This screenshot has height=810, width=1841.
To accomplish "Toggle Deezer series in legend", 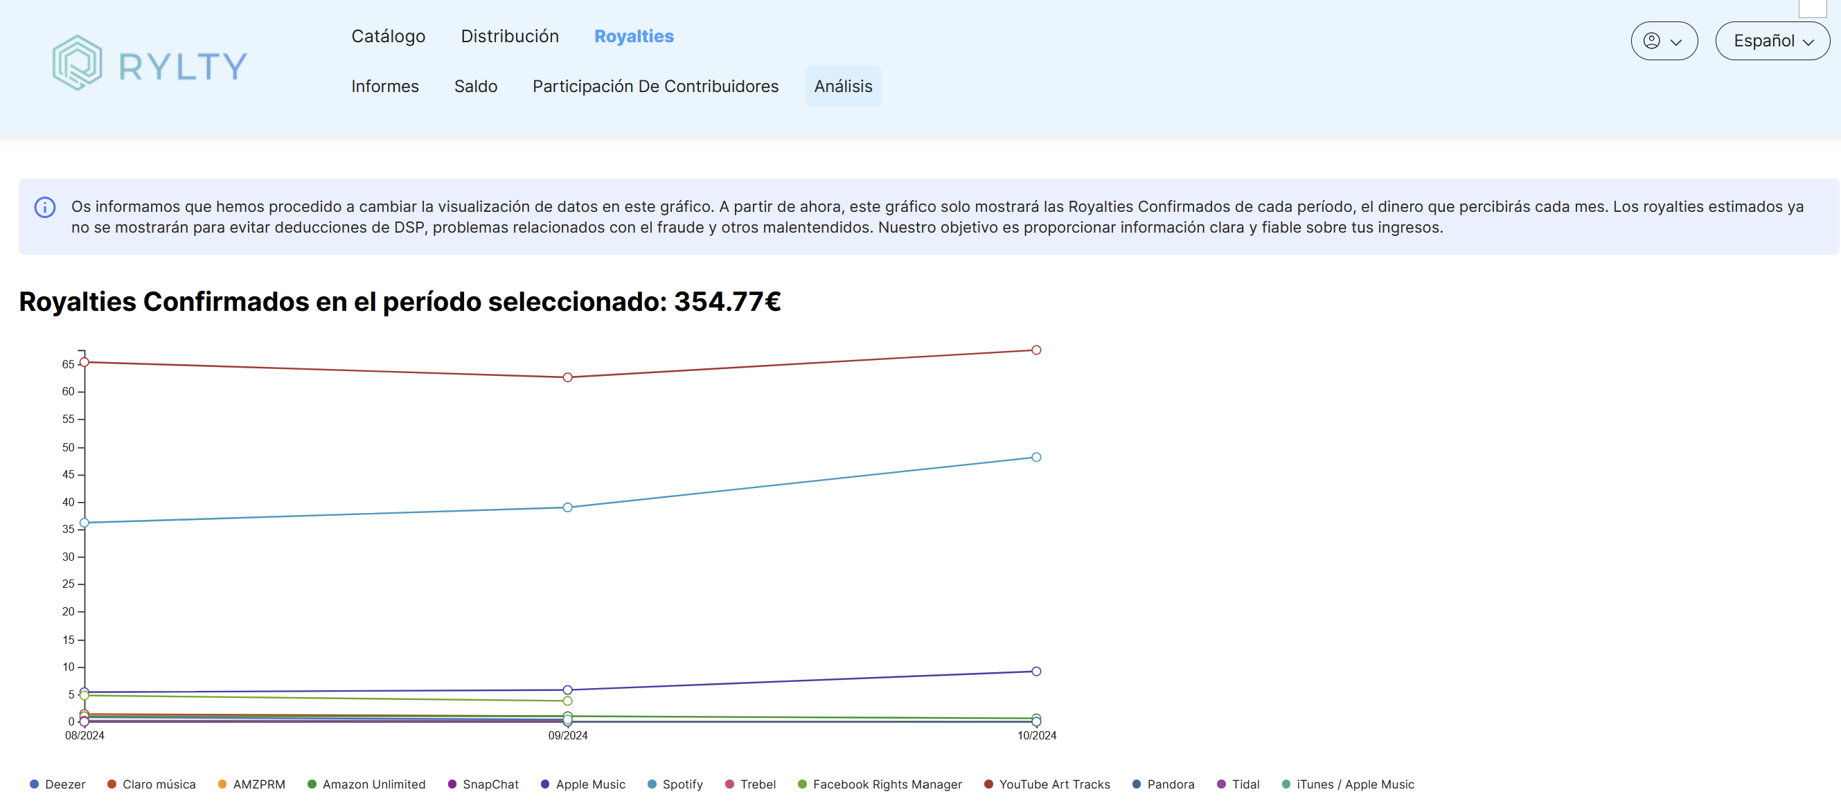I will pos(58,784).
